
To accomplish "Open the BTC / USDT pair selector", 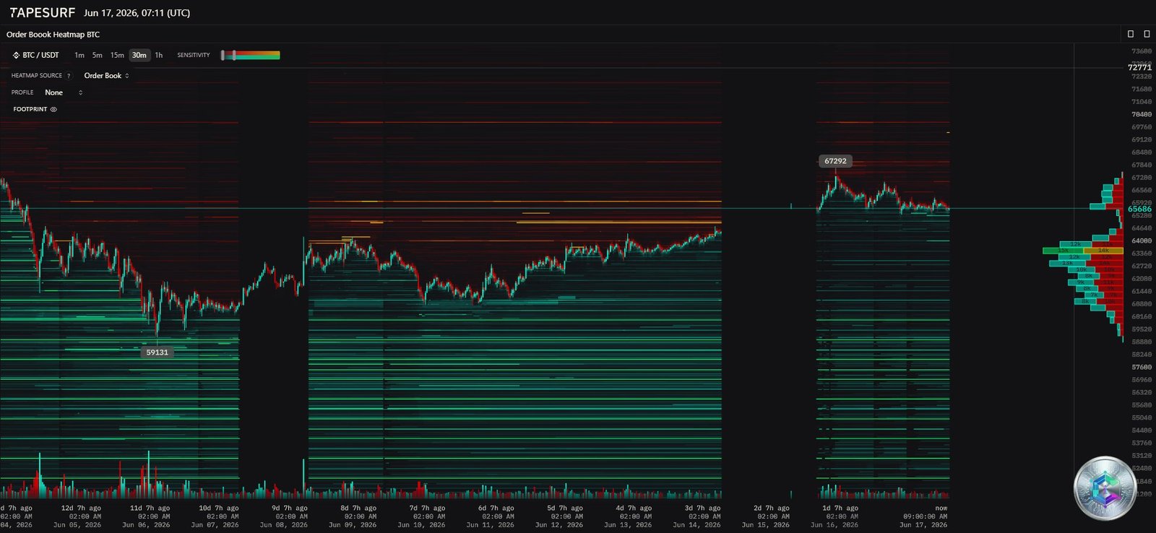I will click(x=35, y=55).
